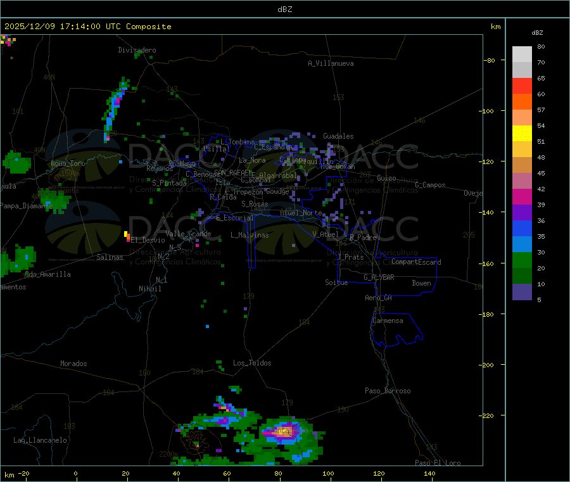Image resolution: width=570 pixels, height=482 pixels.
Task: Click the narrow blue echo band south of Divisadero
Action: point(115,108)
